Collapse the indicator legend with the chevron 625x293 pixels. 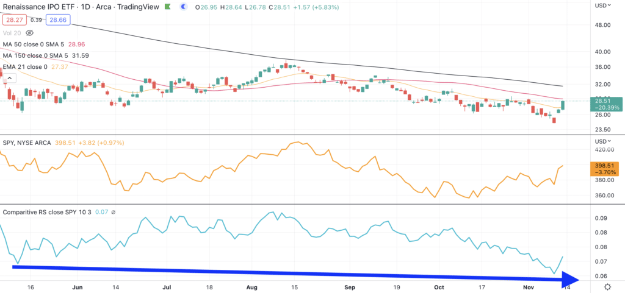pos(10,78)
